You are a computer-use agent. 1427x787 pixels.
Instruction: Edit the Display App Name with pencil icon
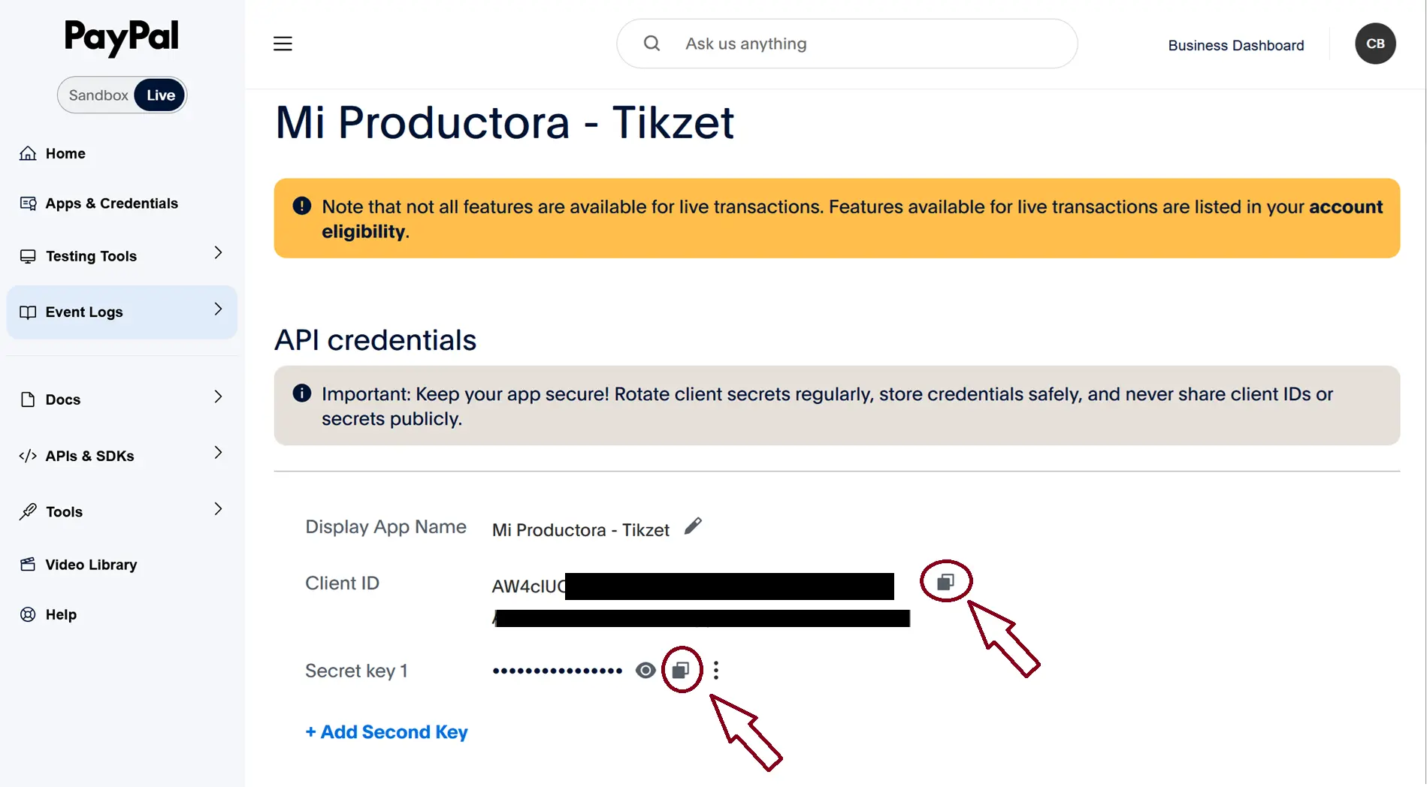pos(692,526)
